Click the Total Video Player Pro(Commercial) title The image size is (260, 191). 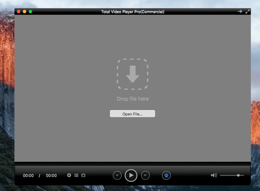click(x=133, y=12)
